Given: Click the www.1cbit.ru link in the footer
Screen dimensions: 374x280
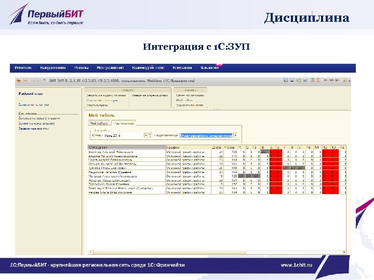Looking at the screenshot, I should 296,265.
